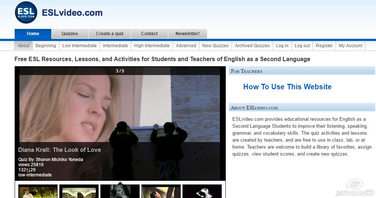Open the Newsletter! tab
Viewport: 376px width, 198px height.
pos(188,34)
